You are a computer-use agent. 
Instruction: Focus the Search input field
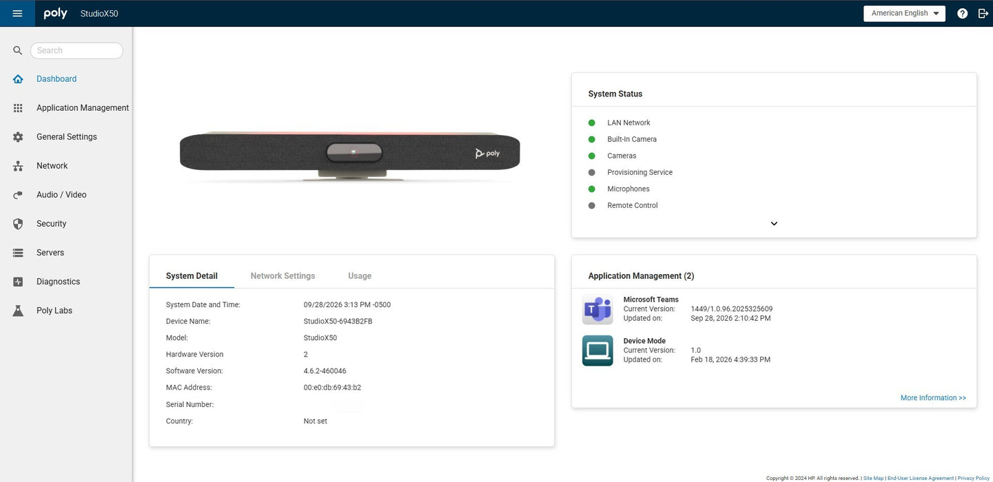(x=76, y=50)
